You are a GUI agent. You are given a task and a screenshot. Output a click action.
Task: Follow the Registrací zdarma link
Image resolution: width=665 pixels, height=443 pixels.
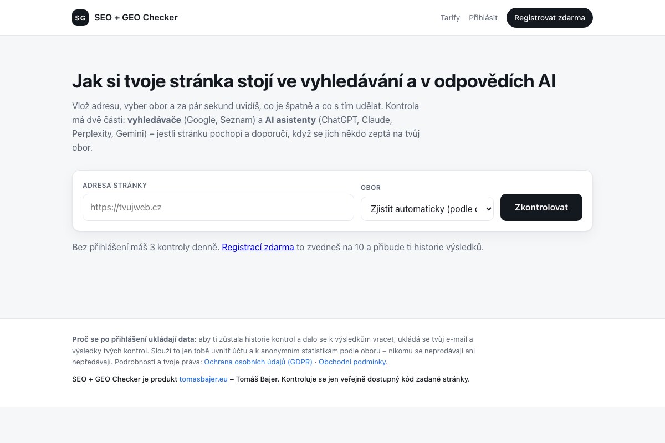coord(258,247)
